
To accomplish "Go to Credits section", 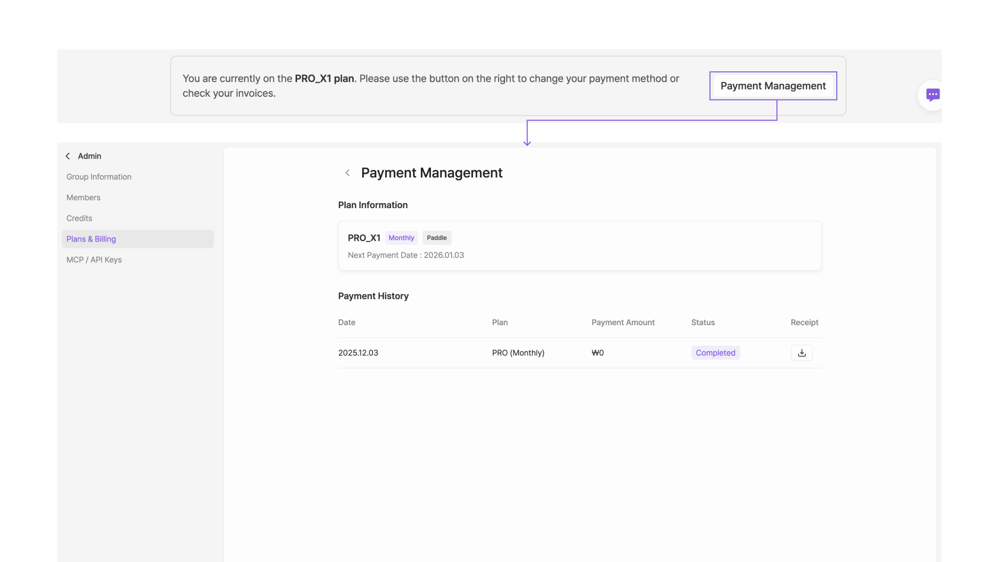I will 79,218.
